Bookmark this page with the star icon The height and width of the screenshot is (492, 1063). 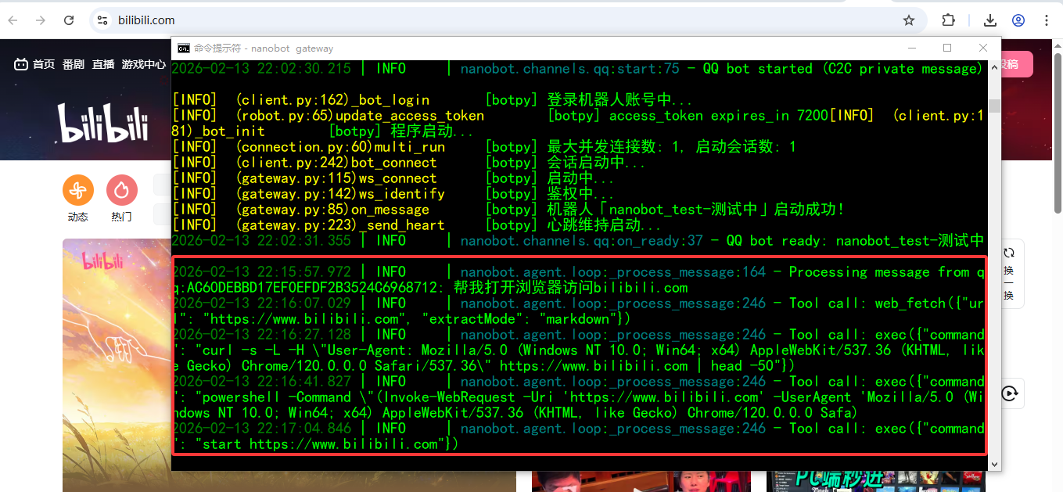pyautogui.click(x=909, y=20)
